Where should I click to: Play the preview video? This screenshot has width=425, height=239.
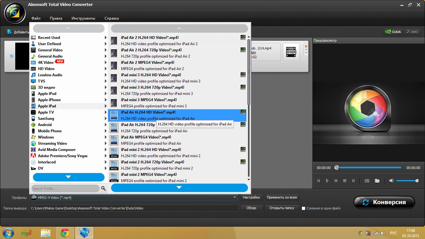327,181
